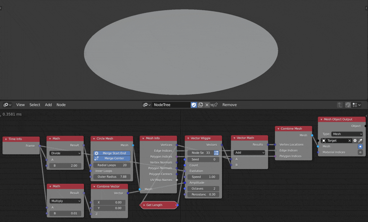
Task: Collapse the Mesh Object Output node
Action: (321, 119)
